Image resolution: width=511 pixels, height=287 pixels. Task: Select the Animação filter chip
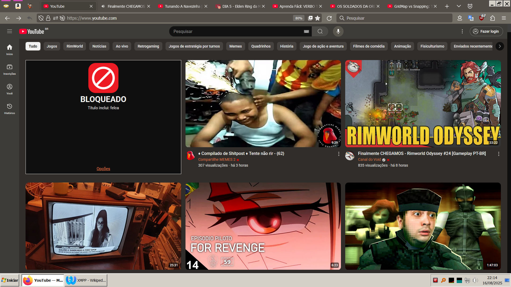tap(402, 46)
